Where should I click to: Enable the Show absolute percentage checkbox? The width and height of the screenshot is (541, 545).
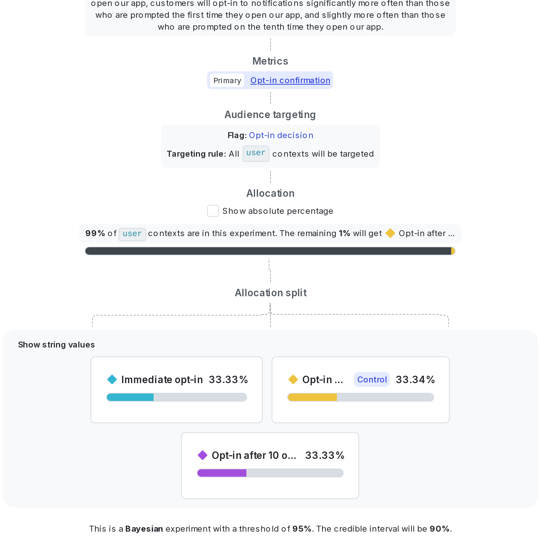213,211
